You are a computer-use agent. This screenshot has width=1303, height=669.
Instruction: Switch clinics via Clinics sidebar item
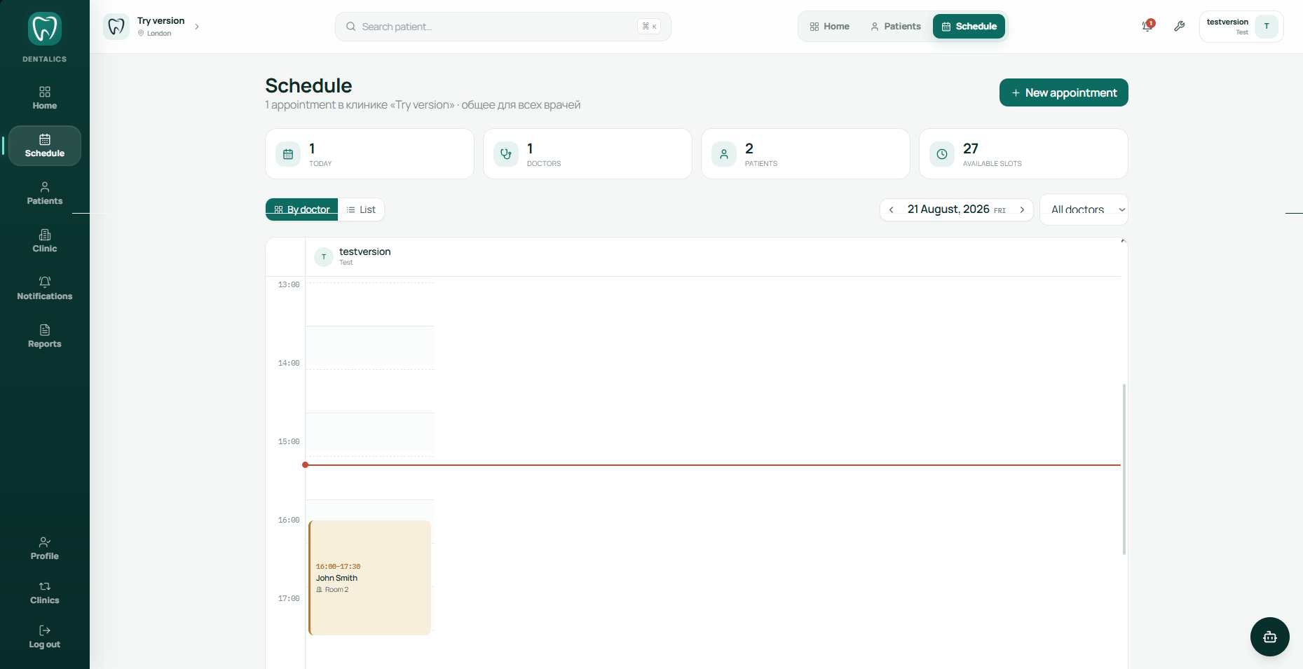point(45,593)
